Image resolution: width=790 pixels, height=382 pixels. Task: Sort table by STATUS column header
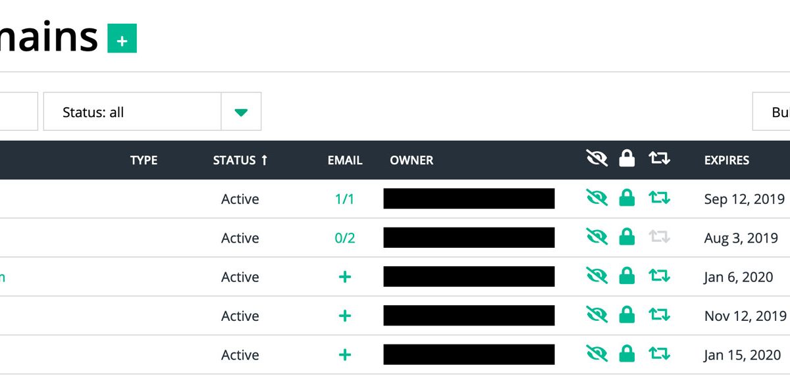tap(240, 160)
